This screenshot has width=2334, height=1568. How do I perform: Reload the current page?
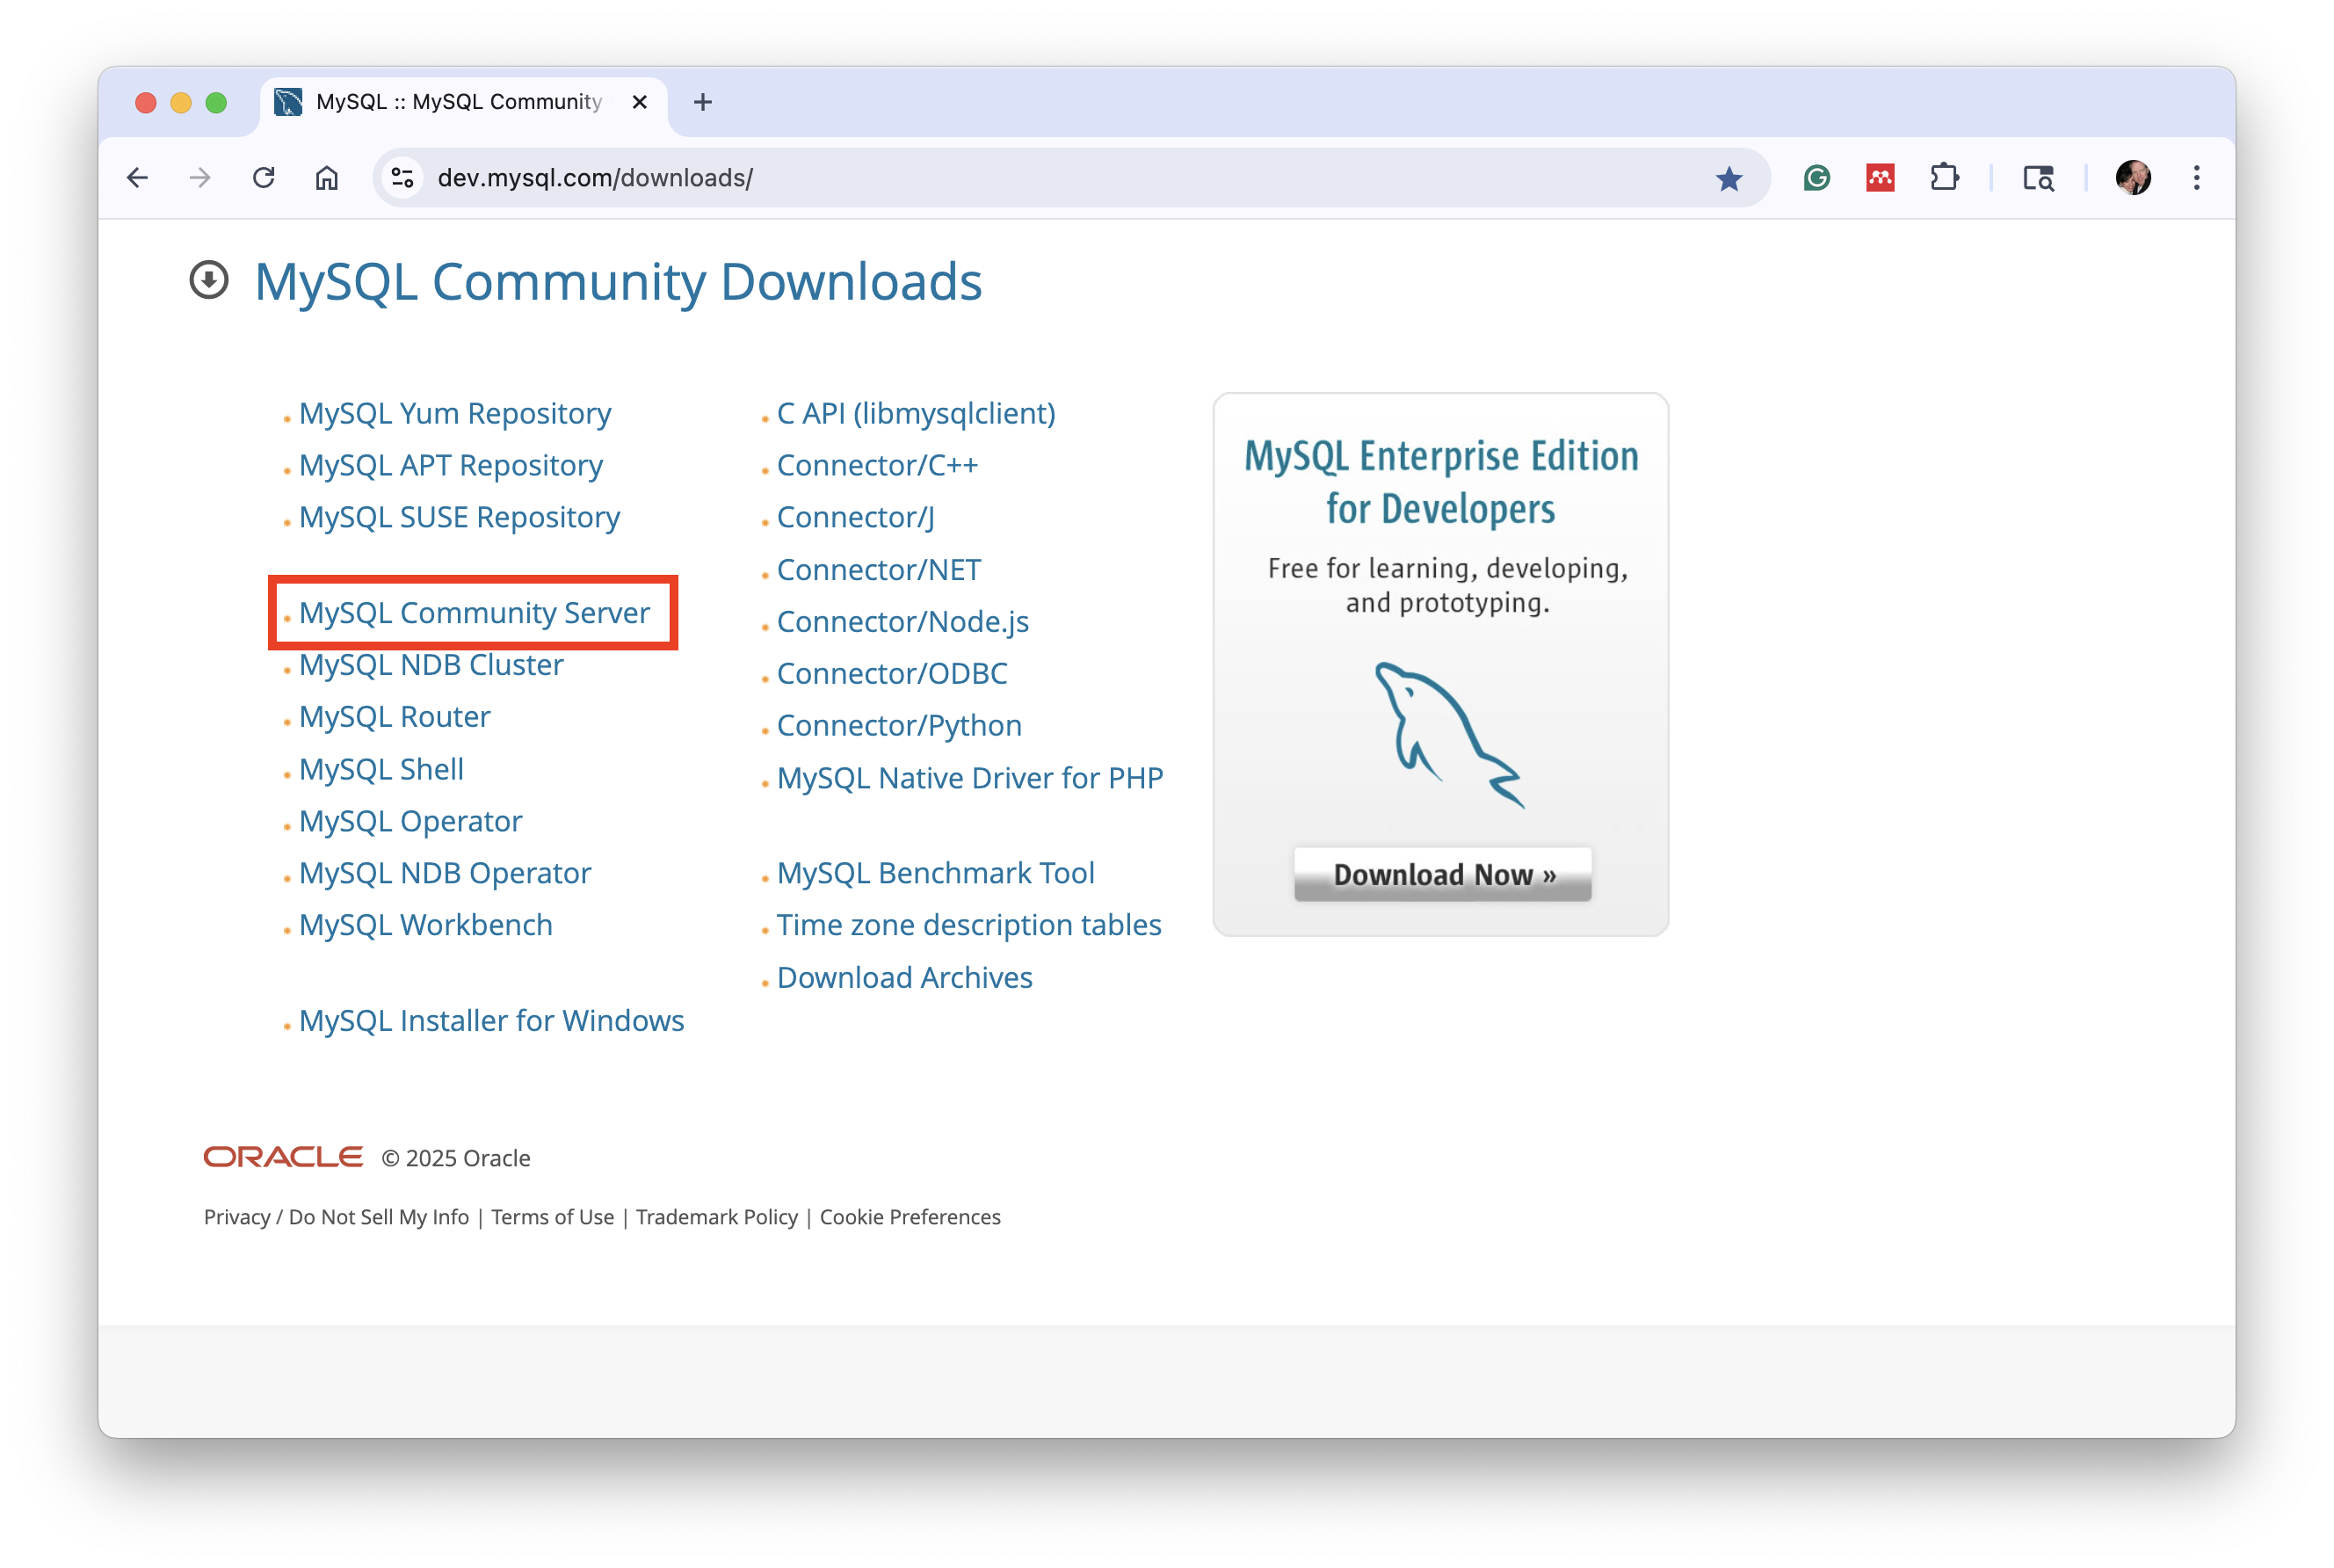264,178
